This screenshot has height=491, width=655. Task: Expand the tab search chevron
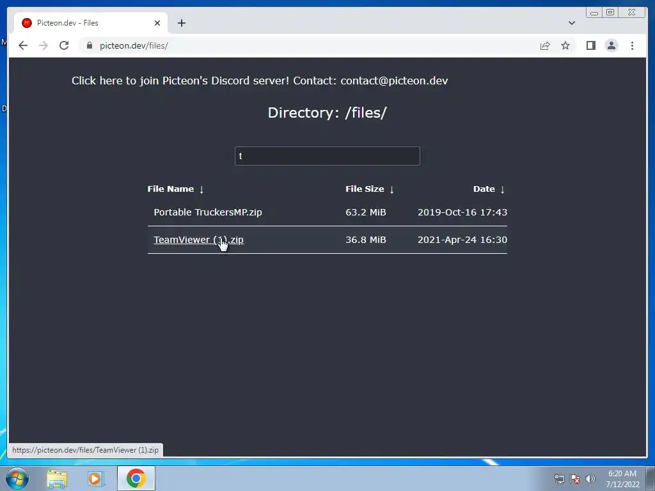click(571, 23)
